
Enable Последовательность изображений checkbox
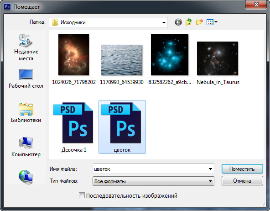[82, 195]
